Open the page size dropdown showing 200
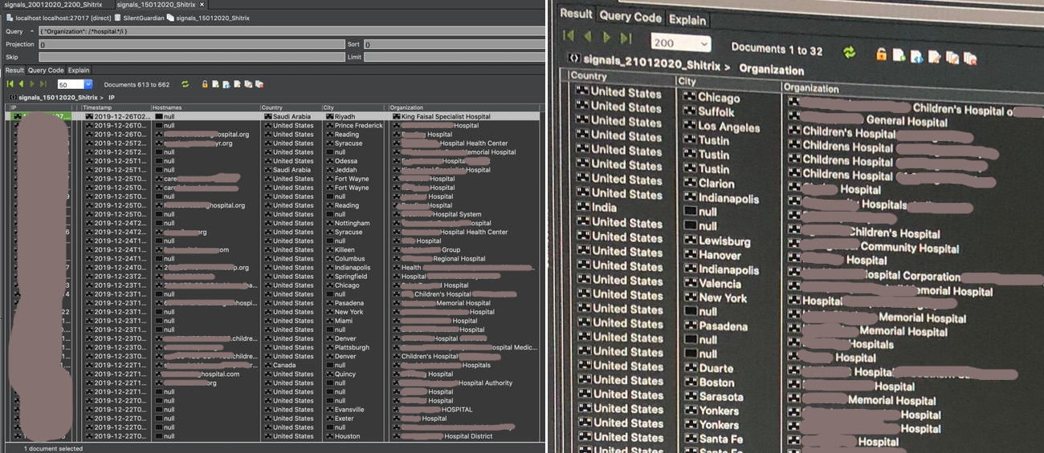Screen dimensions: 1044x453 coord(681,43)
